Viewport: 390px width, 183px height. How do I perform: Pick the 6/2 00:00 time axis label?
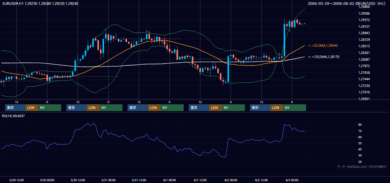231,180
